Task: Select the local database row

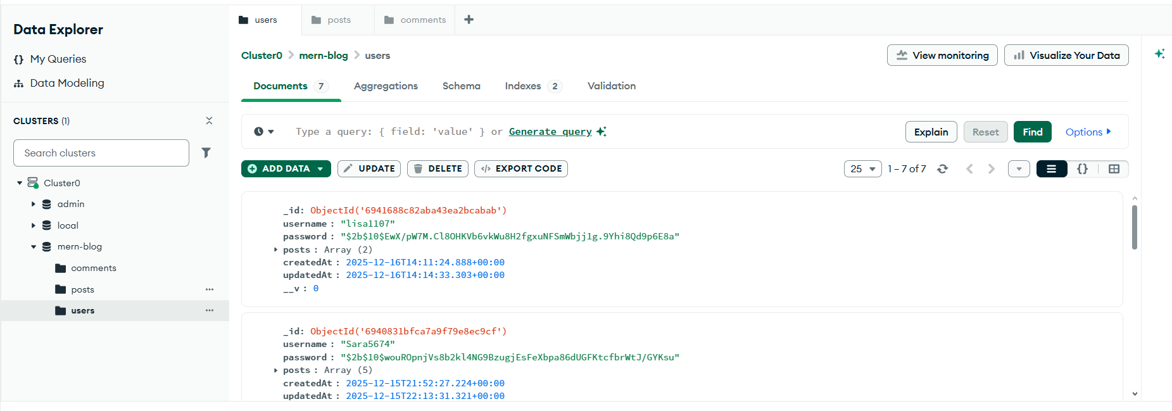Action: pos(115,225)
